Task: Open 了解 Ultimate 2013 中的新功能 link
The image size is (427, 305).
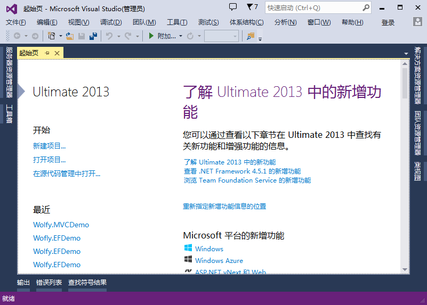Action: [x=230, y=162]
